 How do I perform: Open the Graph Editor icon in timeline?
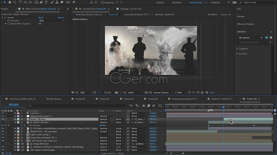click(160, 106)
